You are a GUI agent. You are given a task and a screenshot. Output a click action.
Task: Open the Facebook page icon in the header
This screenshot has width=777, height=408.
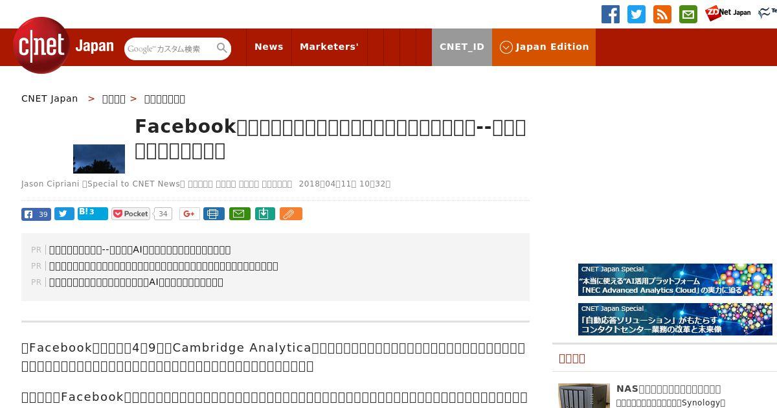pyautogui.click(x=611, y=14)
